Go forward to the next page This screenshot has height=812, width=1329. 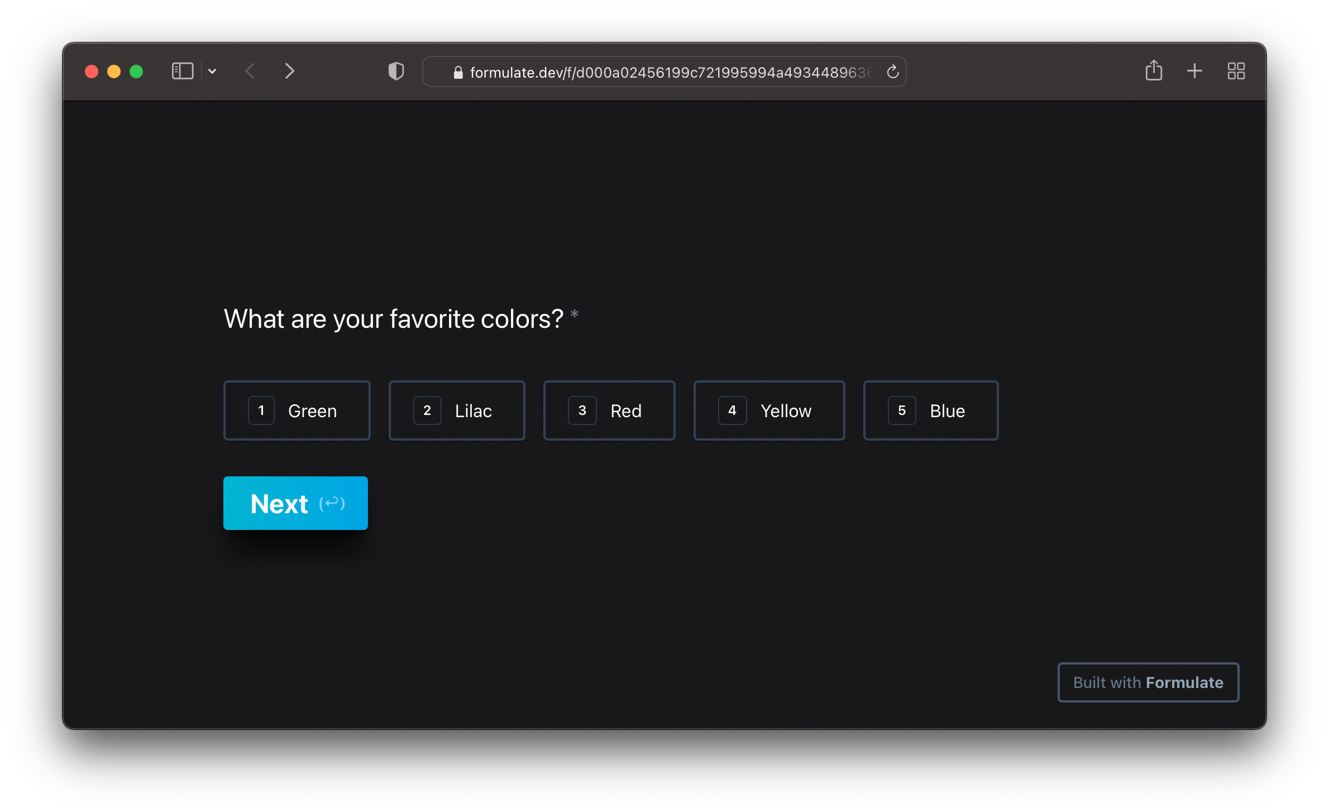[x=289, y=71]
